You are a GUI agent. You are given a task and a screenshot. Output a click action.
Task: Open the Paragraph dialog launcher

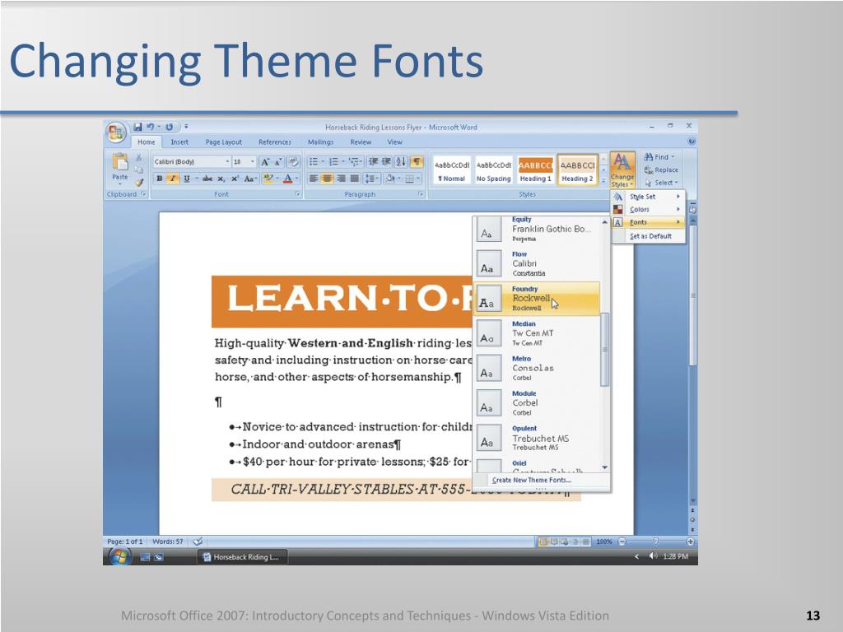pyautogui.click(x=421, y=194)
